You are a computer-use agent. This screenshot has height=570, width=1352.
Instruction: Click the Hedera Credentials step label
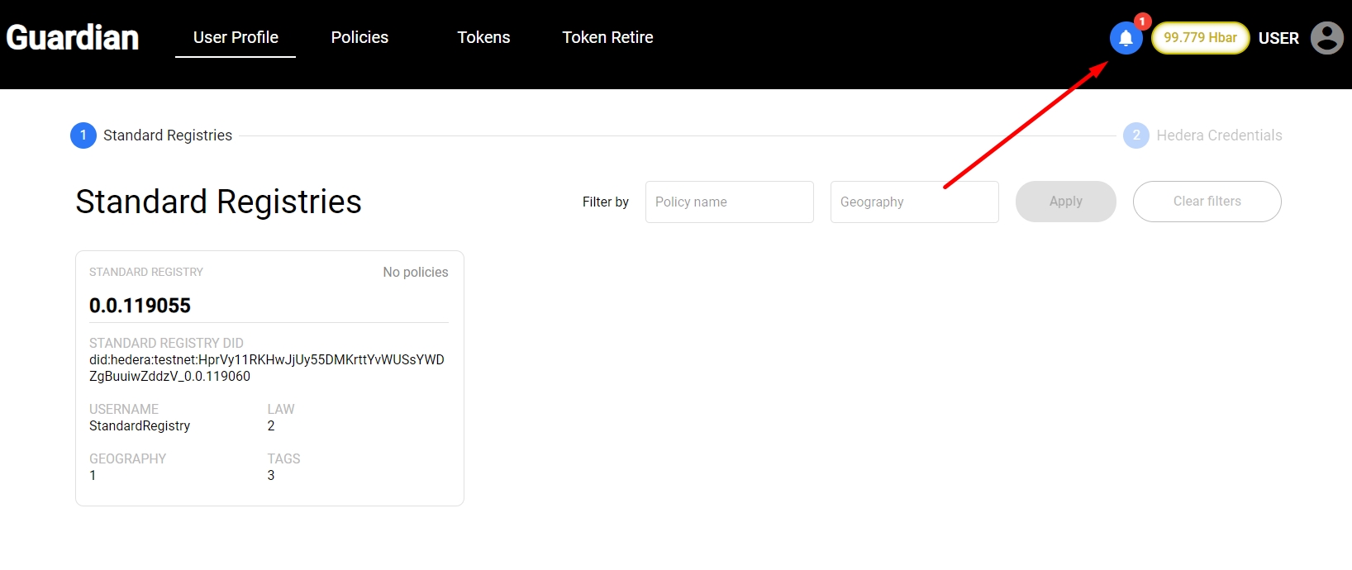[1219, 135]
